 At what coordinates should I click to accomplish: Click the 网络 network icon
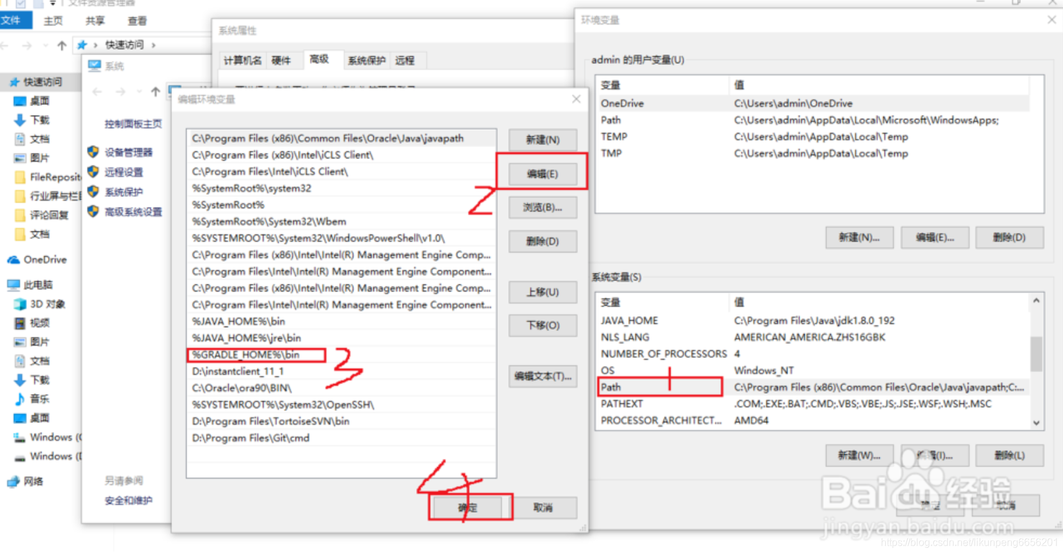(13, 481)
